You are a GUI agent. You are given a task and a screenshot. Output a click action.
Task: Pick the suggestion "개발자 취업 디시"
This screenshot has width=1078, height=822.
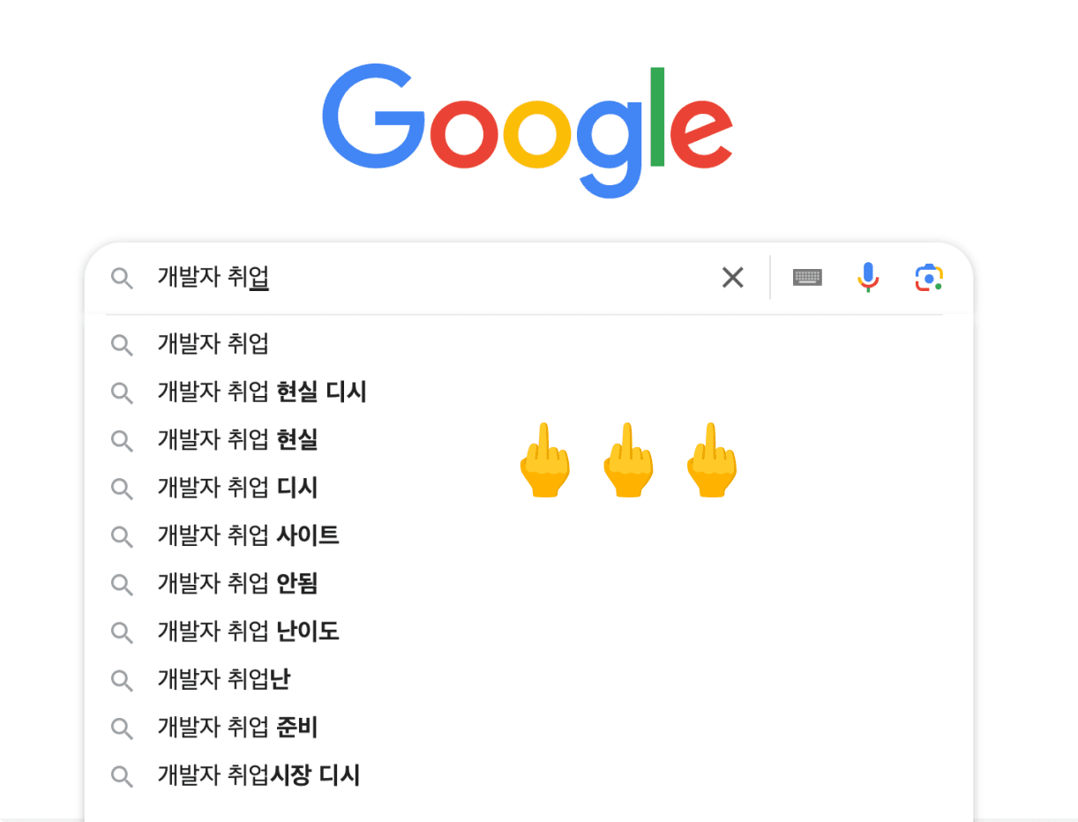point(237,488)
